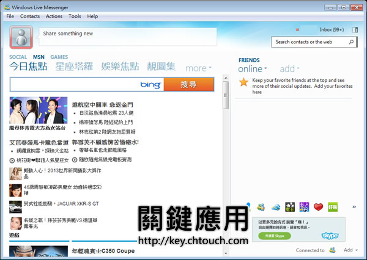The width and height of the screenshot is (367, 260).
Task: Click the small red status indicator near Inbox
Action: coord(297,30)
